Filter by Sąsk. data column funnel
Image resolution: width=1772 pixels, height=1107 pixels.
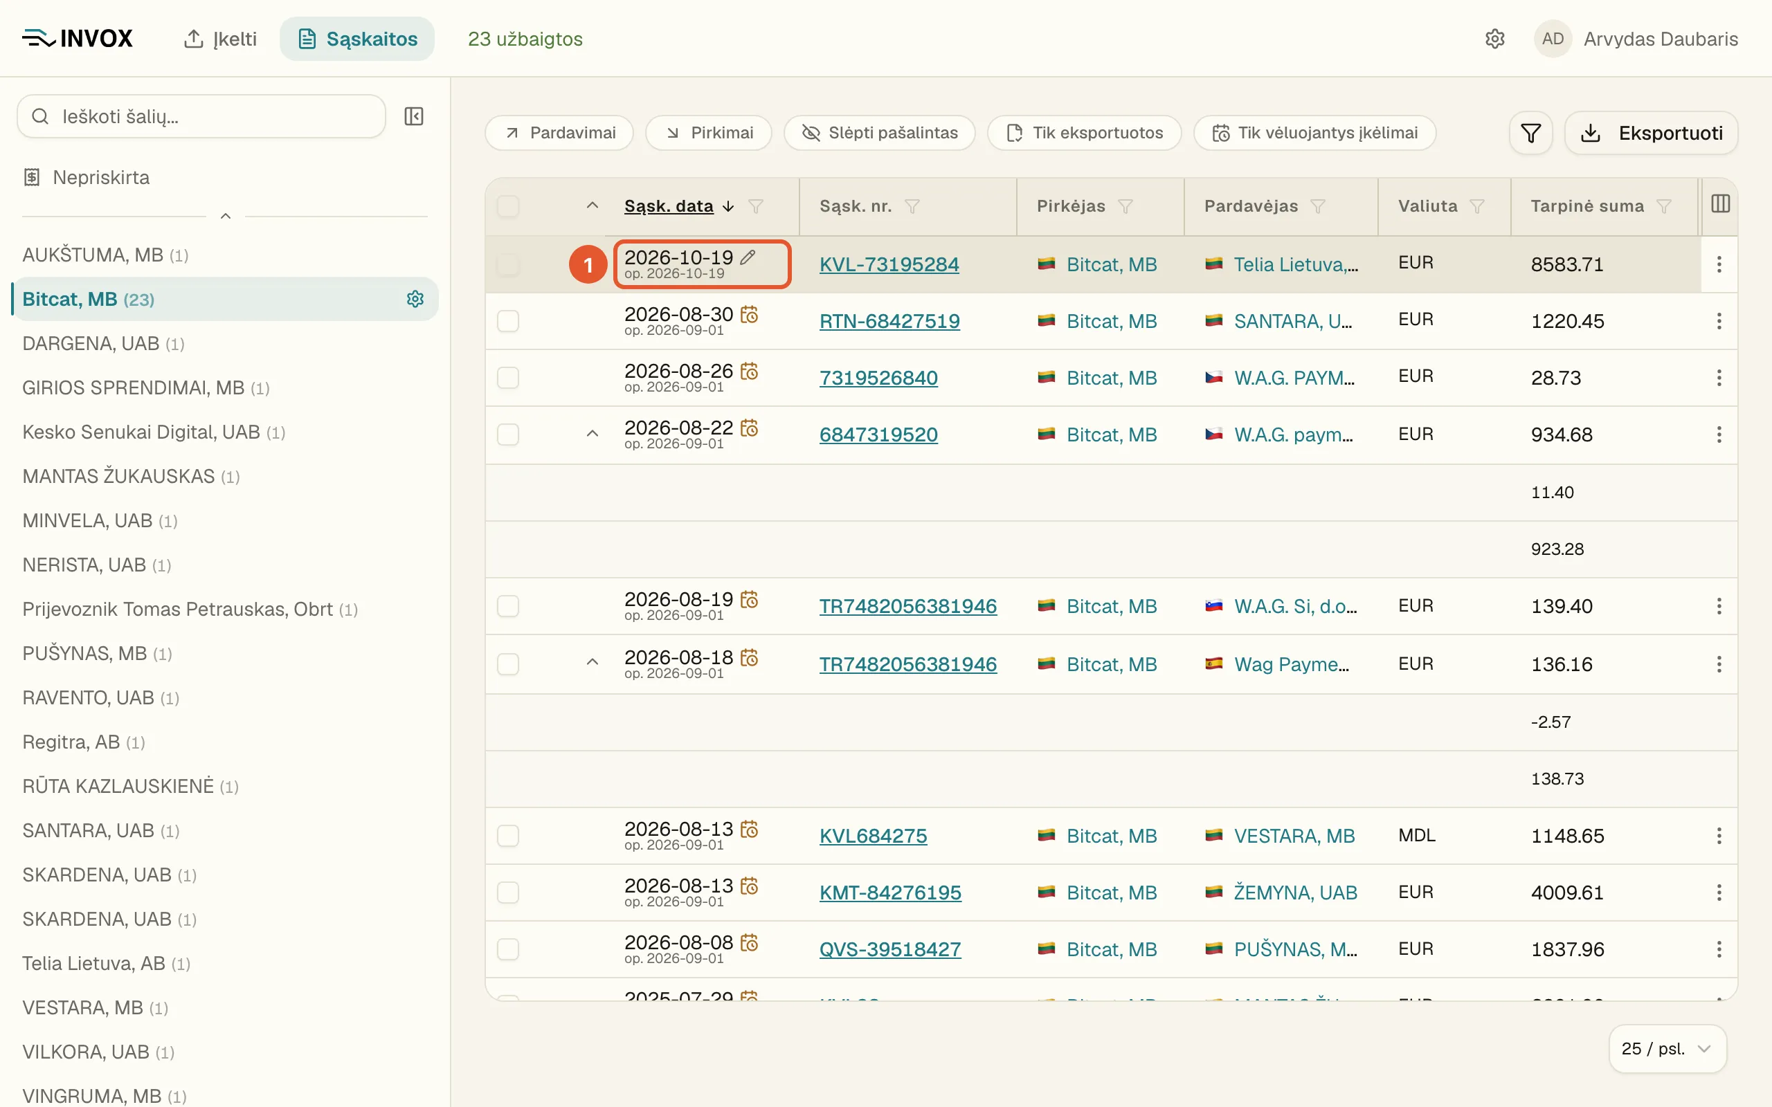pos(756,206)
